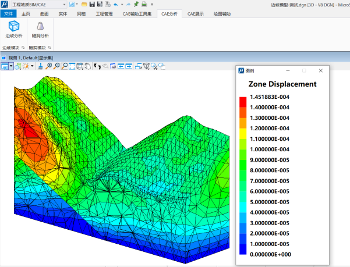Click the Zoom In magnifier icon
This screenshot has width=350, height=267.
50,66
